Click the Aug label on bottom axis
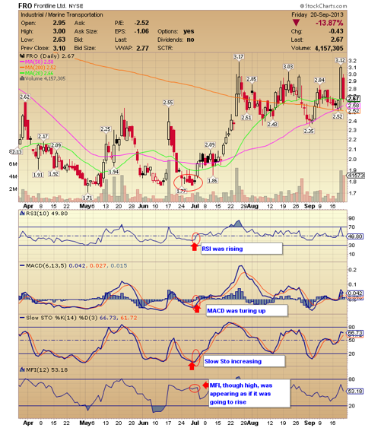This screenshot has height=428, width=365. pos(252,423)
